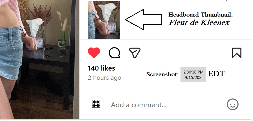Click the large left-pointing arrow annotation
253x121 pixels.
click(144, 20)
